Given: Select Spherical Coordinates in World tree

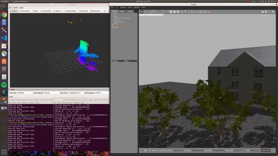Looking at the screenshot, I should pos(122,18).
